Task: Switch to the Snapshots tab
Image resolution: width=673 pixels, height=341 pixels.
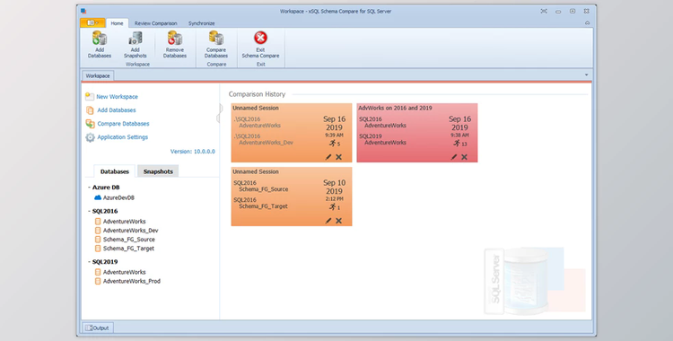Action: click(158, 171)
